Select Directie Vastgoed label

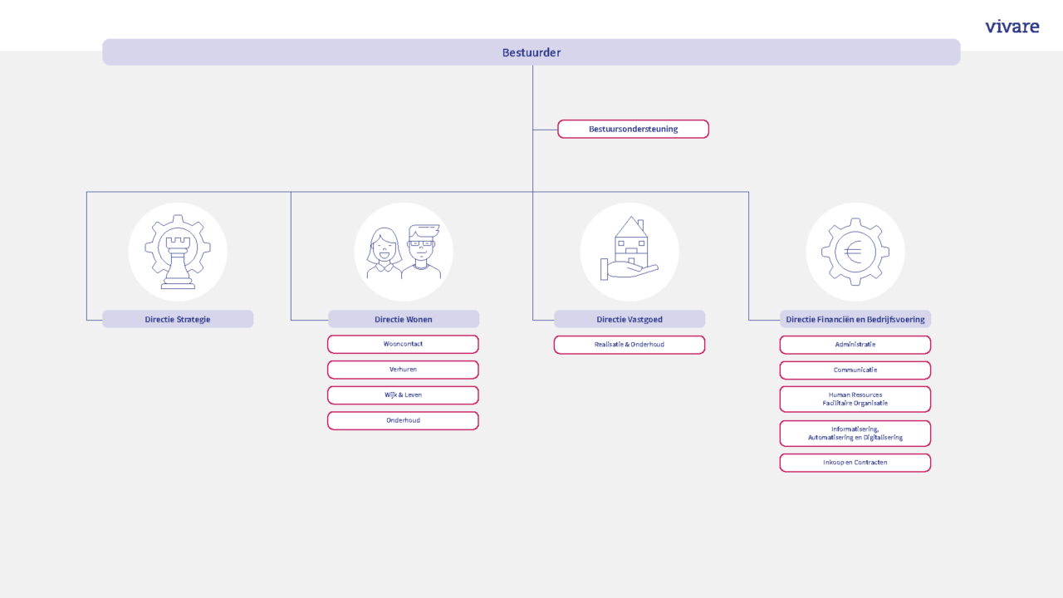click(x=629, y=319)
